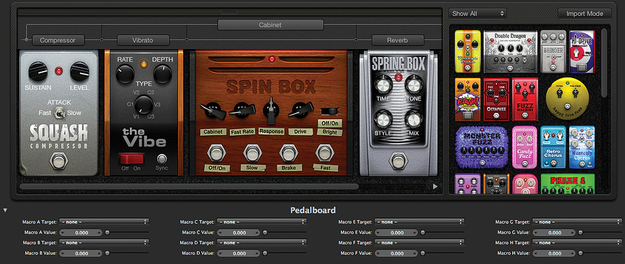
Task: Collapse the Pedalboard disclosure triangle
Action: pos(5,210)
